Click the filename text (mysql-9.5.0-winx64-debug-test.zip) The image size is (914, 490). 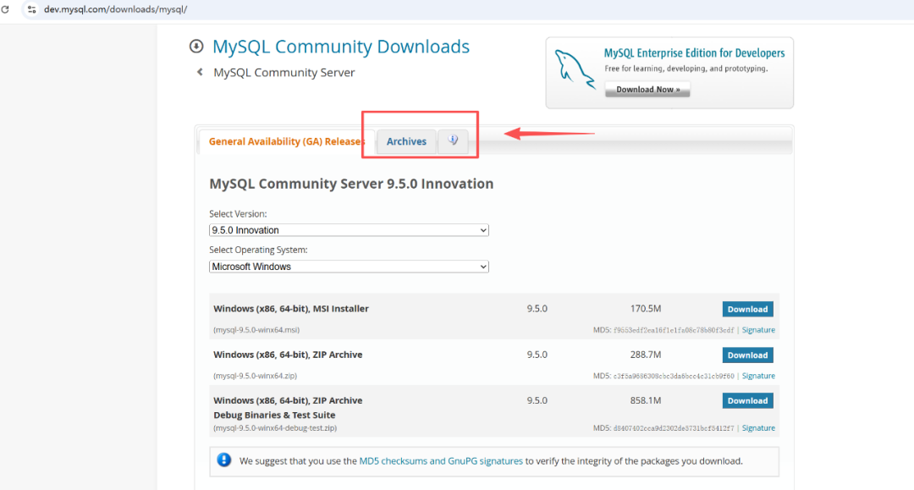click(275, 427)
